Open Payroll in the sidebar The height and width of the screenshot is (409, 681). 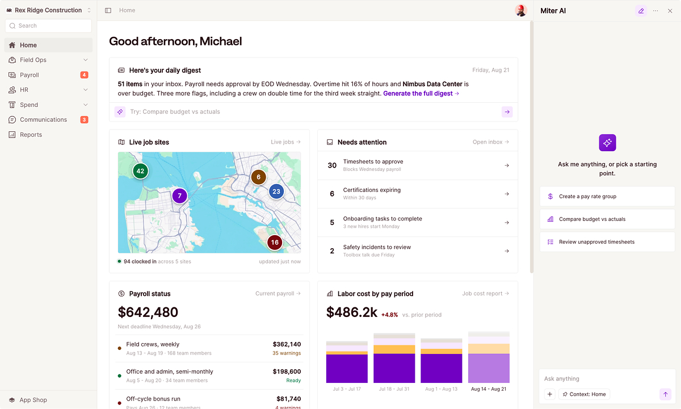48,75
